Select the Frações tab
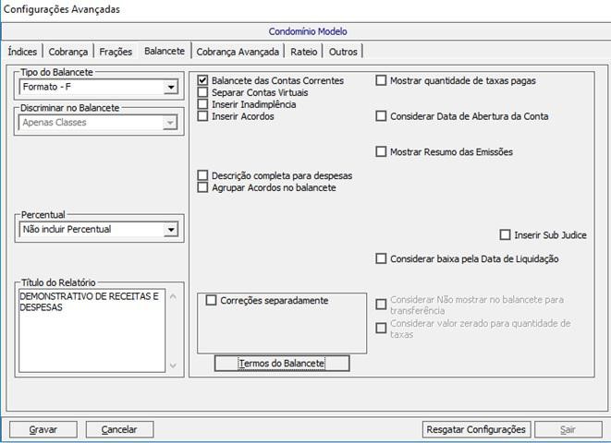Image resolution: width=611 pixels, height=443 pixels. (x=116, y=52)
